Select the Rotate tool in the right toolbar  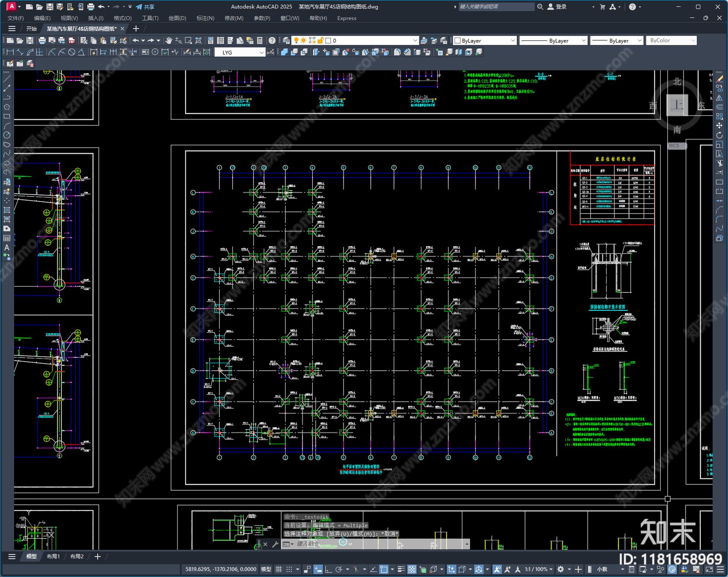point(719,135)
